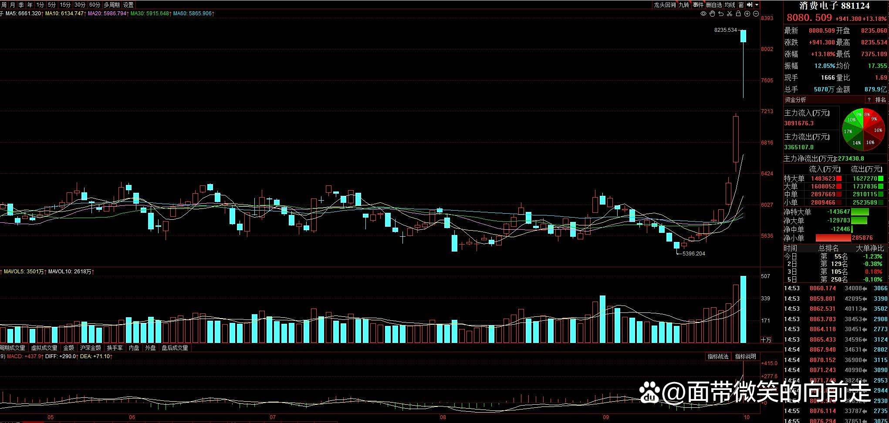
Task: Click the 指标说明 button
Action: [746, 356]
